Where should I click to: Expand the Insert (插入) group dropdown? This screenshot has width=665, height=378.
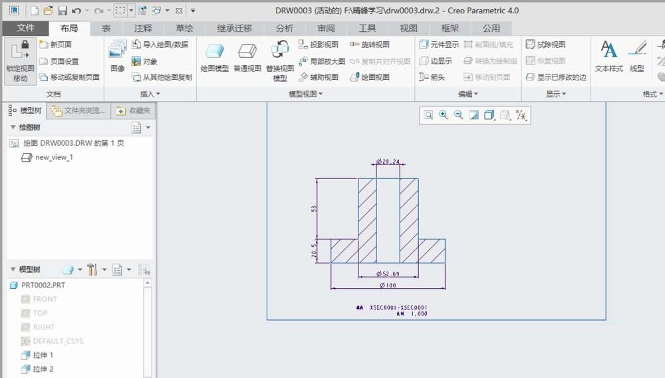coord(150,94)
